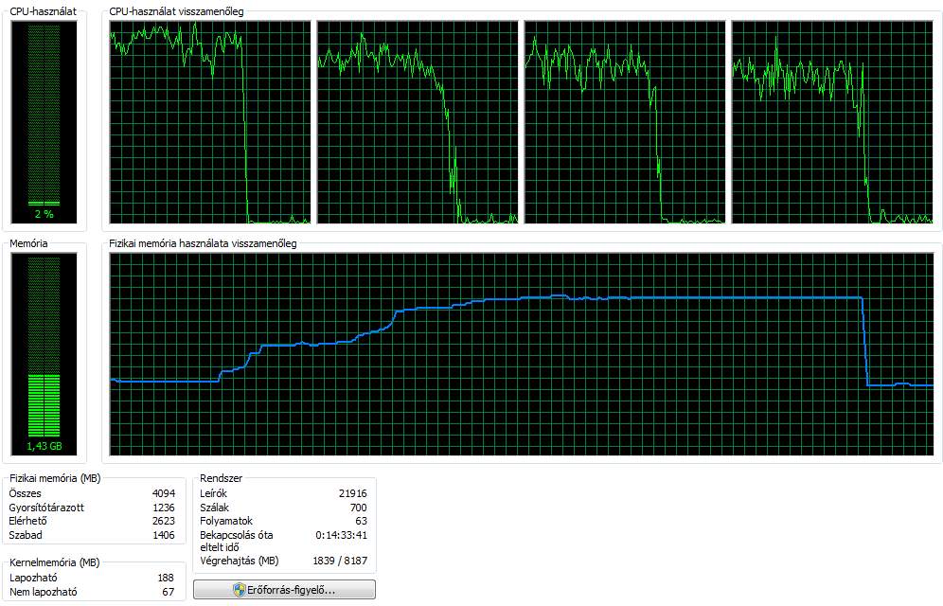Click the 'Bekapcsolás óta eltelt idő' label
The image size is (943, 606).
coord(237,541)
